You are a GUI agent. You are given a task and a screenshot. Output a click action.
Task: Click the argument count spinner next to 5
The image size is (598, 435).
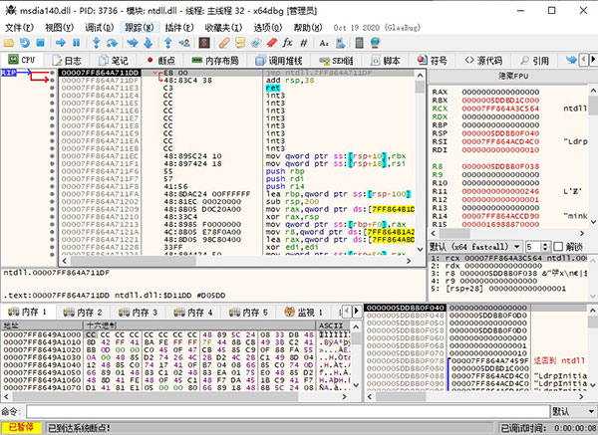[545, 247]
